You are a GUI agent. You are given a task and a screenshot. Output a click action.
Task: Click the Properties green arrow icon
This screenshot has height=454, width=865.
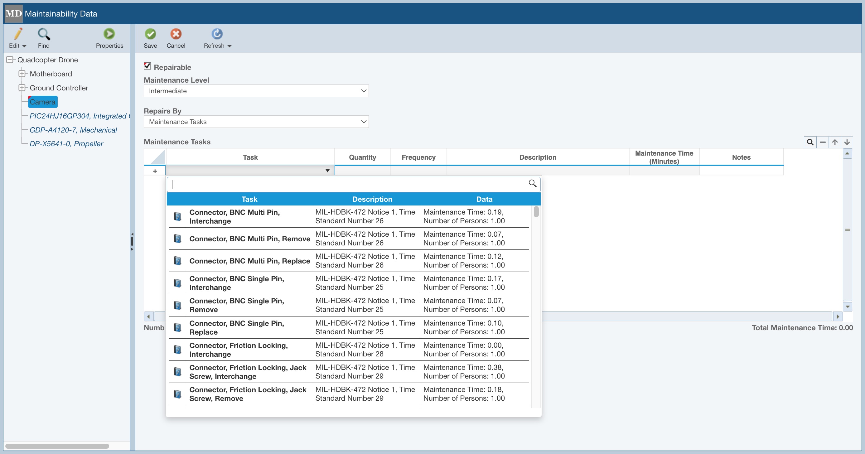(109, 34)
